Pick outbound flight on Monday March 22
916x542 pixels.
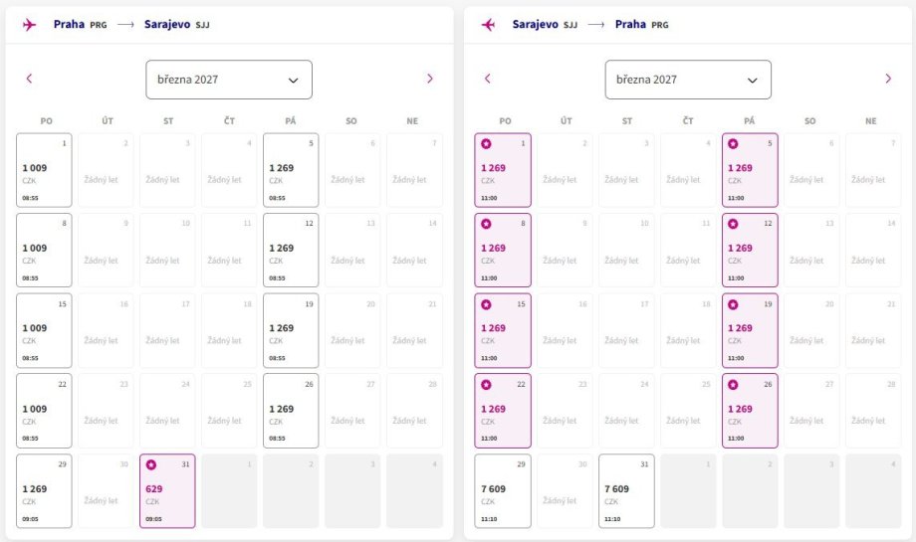pyautogui.click(x=45, y=411)
